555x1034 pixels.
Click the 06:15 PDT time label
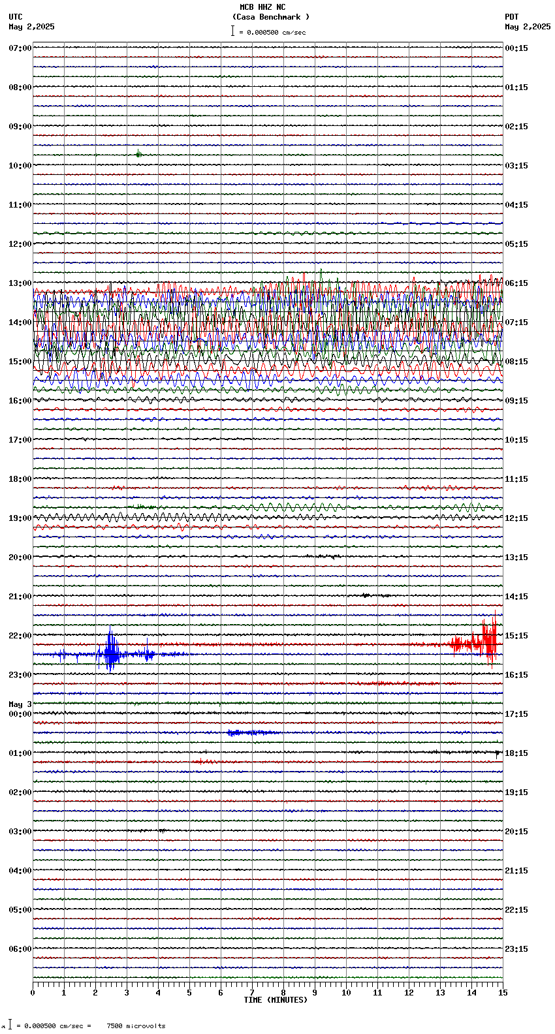tap(516, 283)
